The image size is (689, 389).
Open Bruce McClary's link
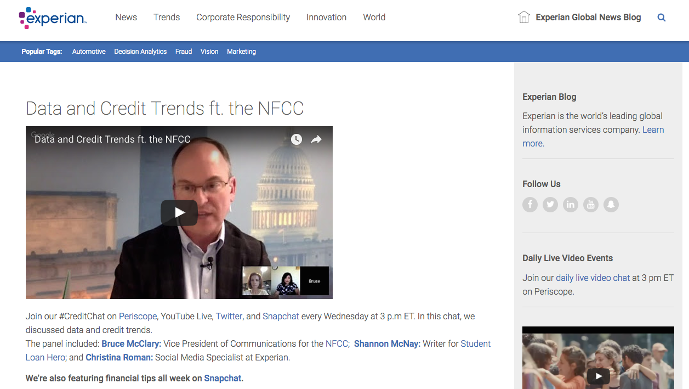pos(132,344)
